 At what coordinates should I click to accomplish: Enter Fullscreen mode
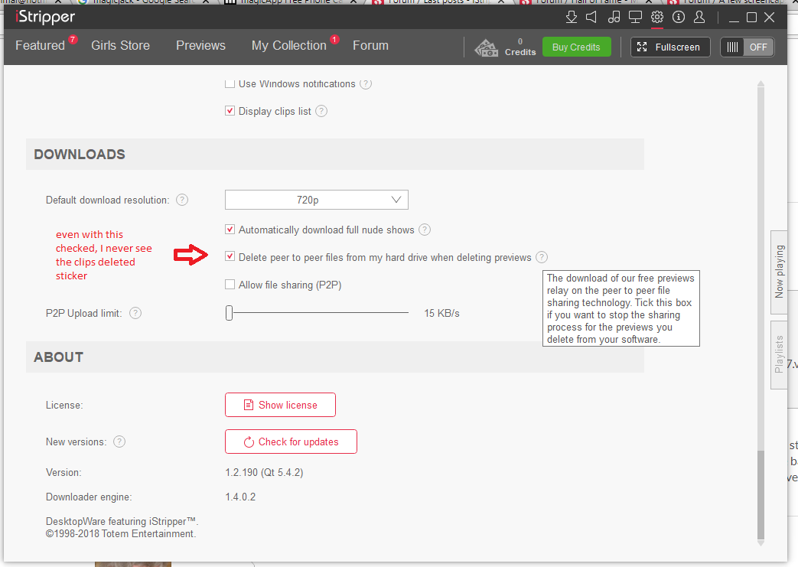[670, 47]
